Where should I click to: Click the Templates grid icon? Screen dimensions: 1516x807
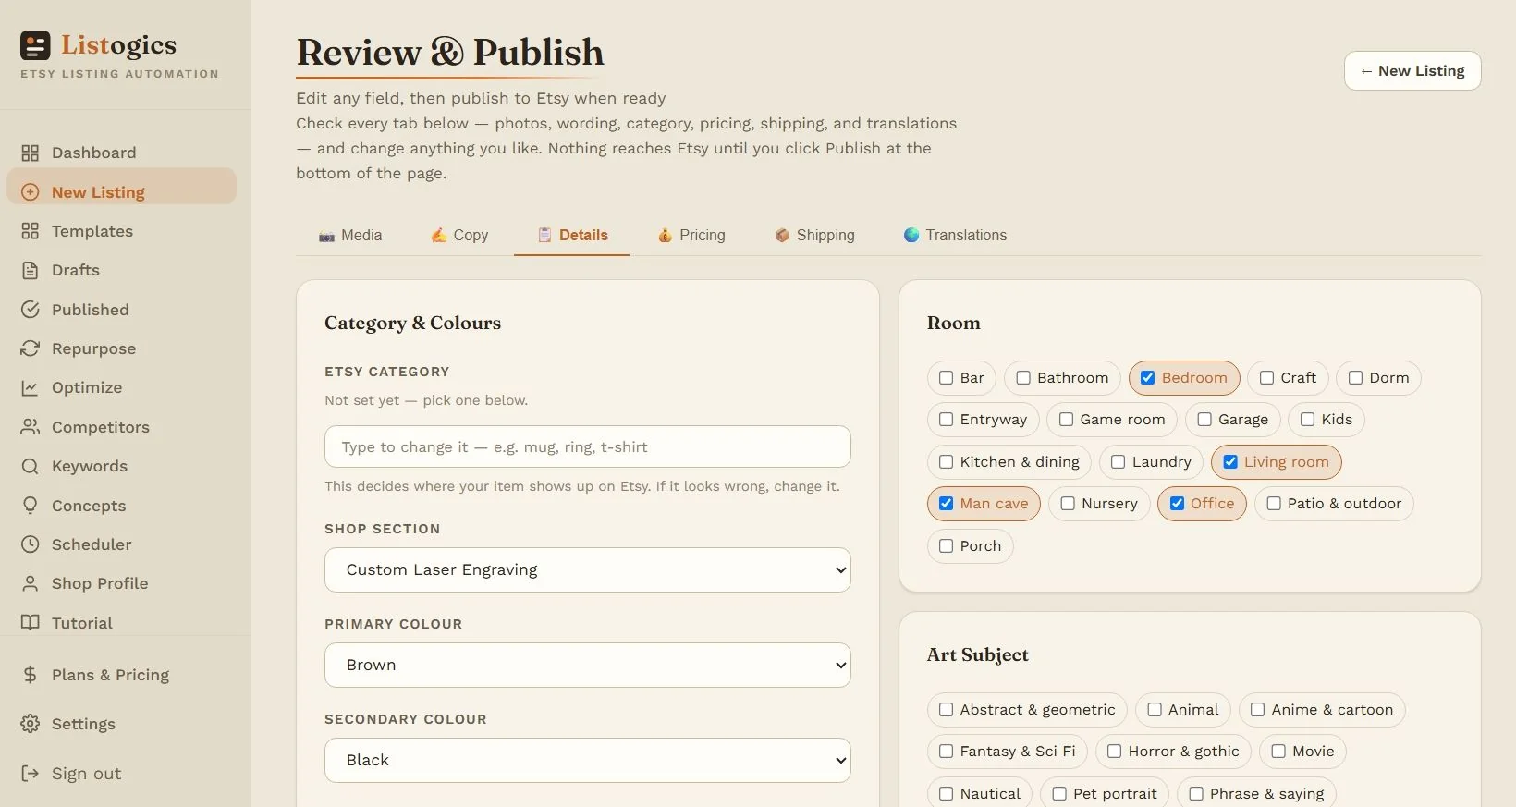(31, 231)
